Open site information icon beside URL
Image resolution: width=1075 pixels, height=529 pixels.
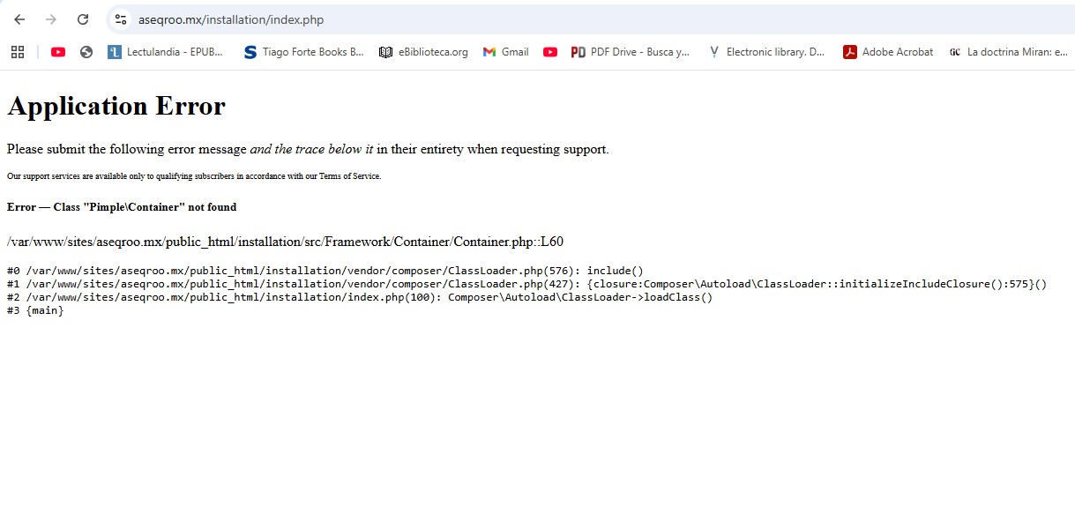coord(121,19)
